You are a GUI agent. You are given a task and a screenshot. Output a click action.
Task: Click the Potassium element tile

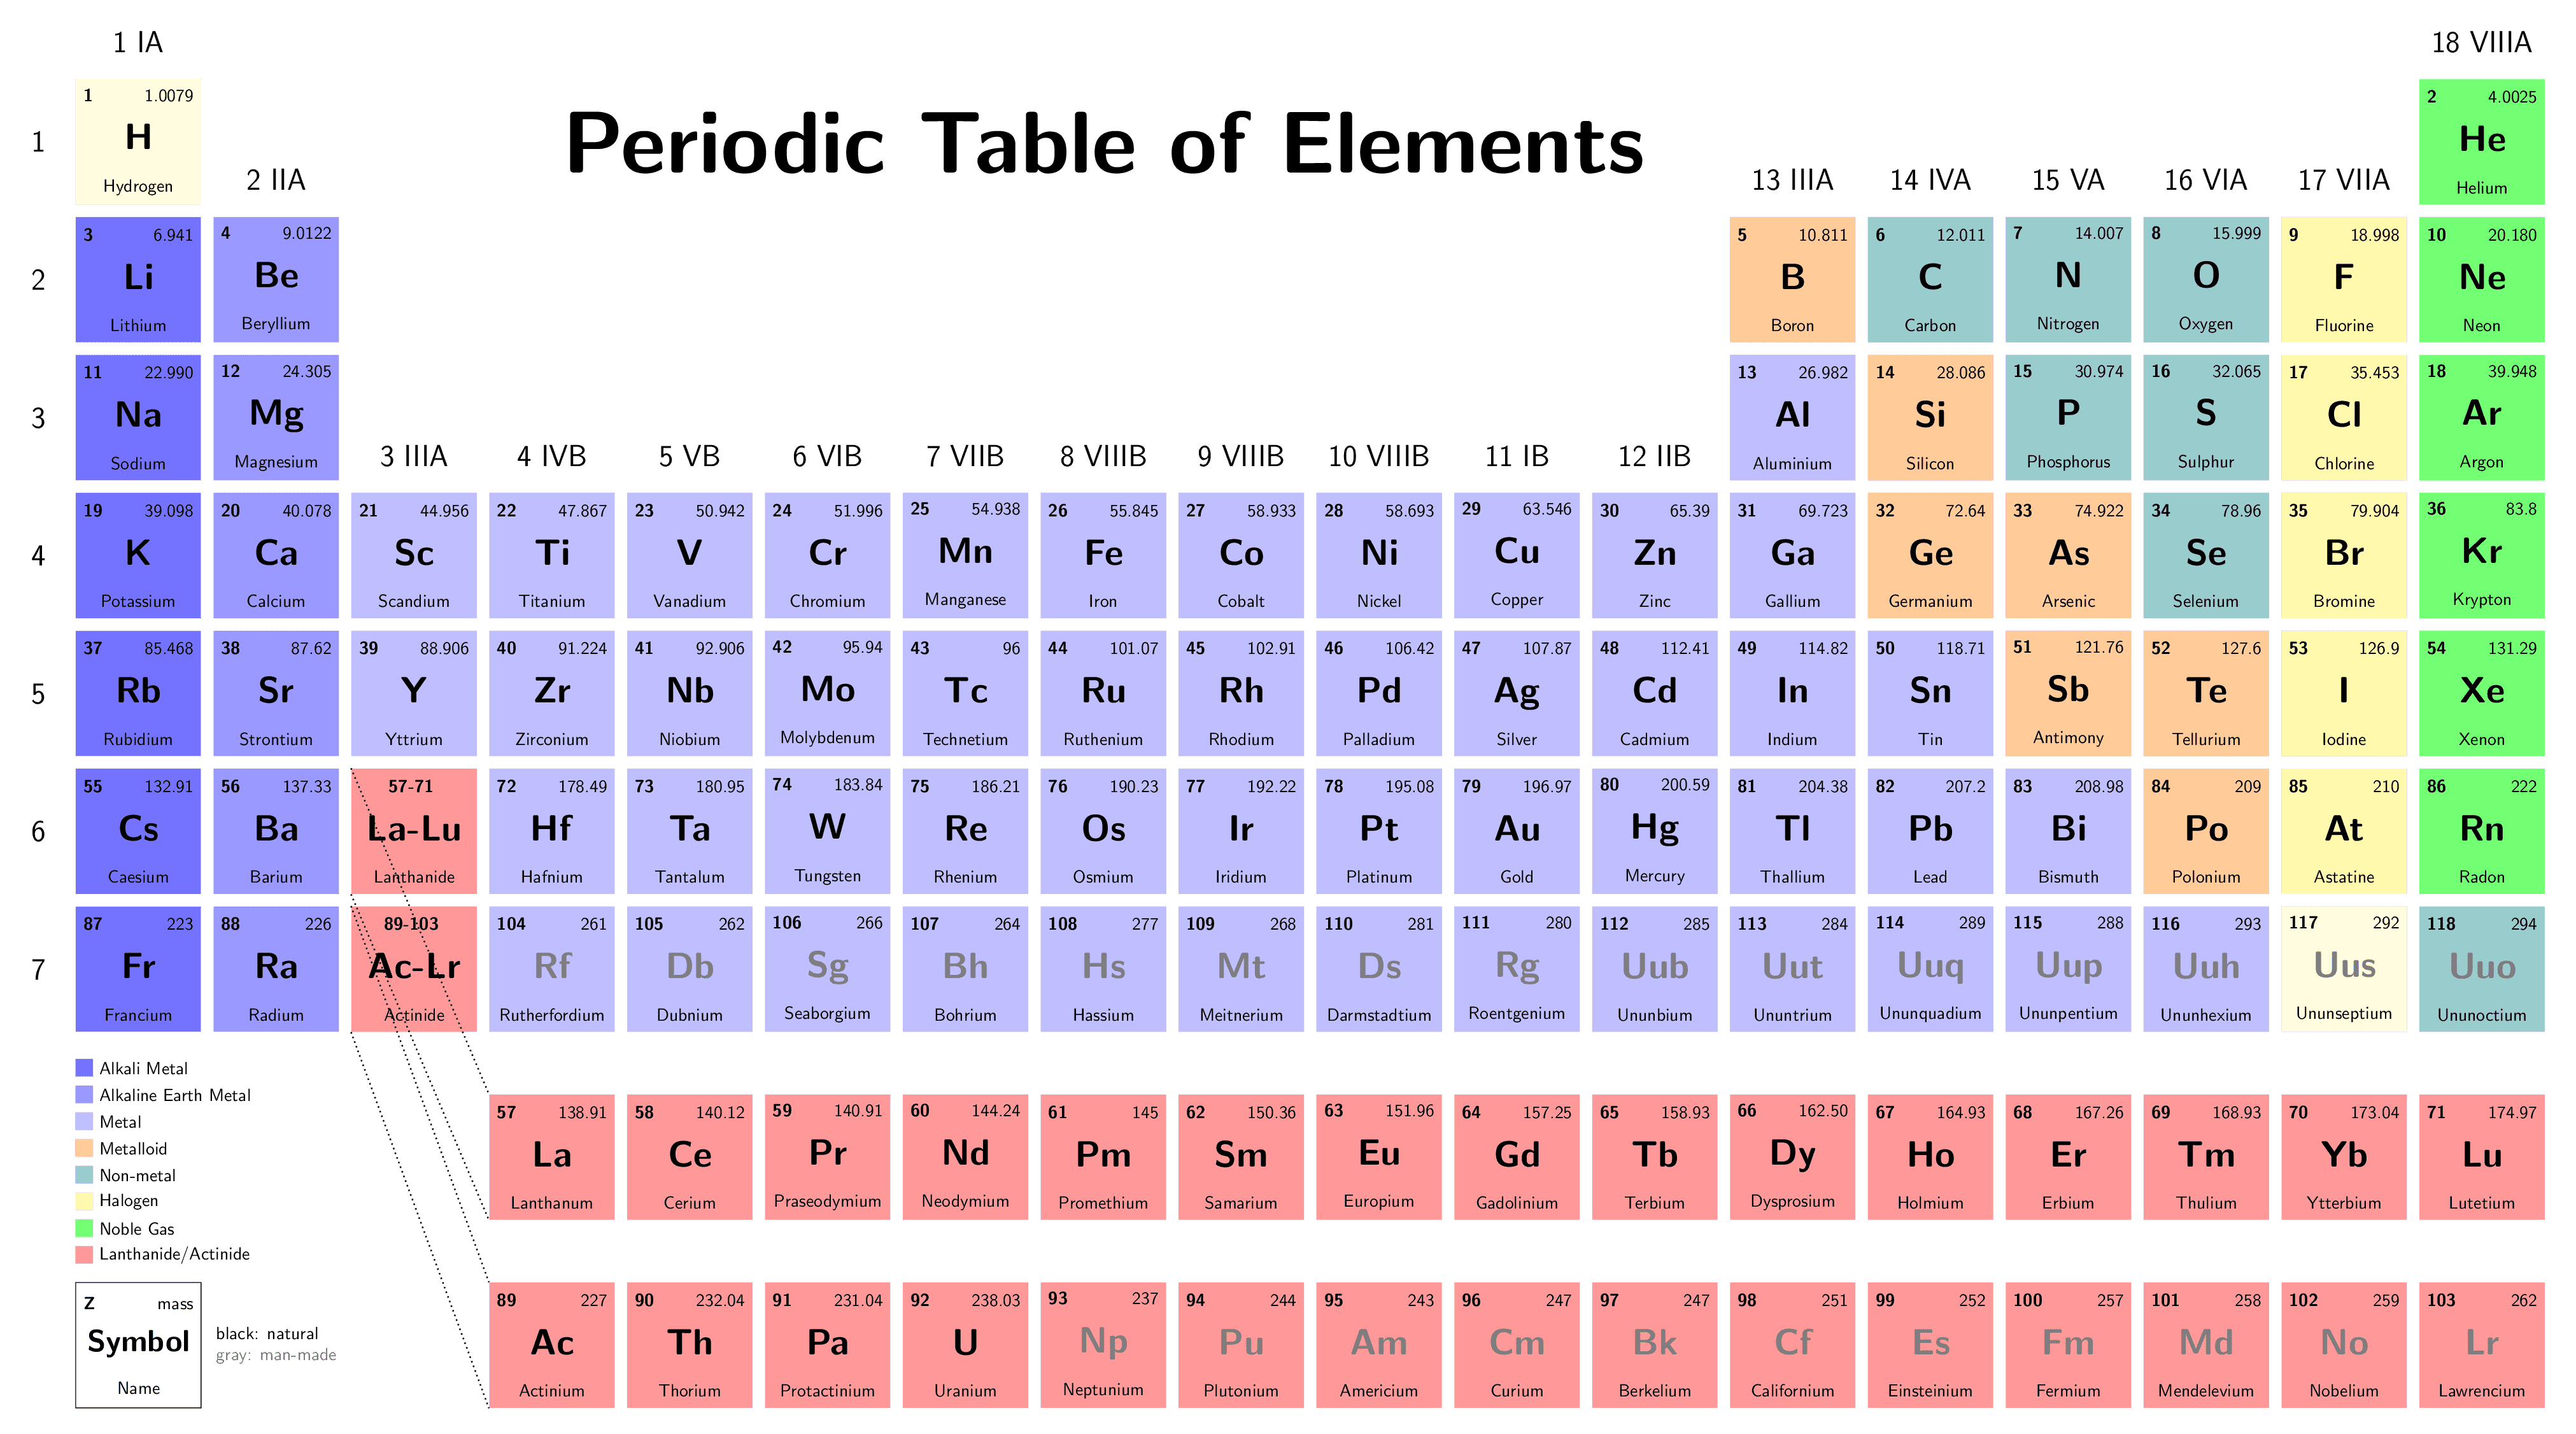138,555
